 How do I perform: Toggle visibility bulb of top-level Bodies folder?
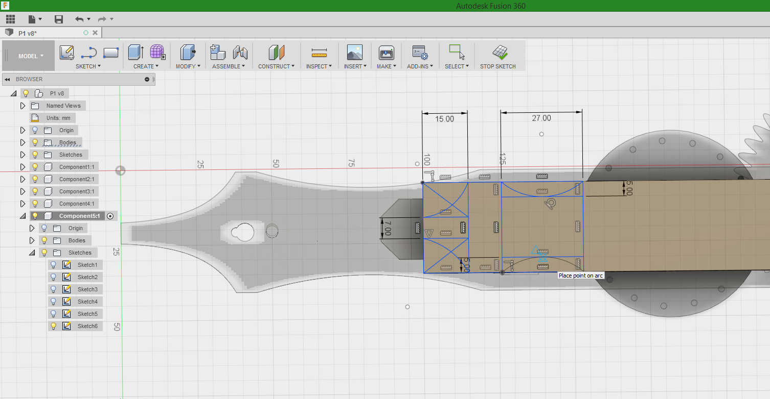tap(35, 142)
